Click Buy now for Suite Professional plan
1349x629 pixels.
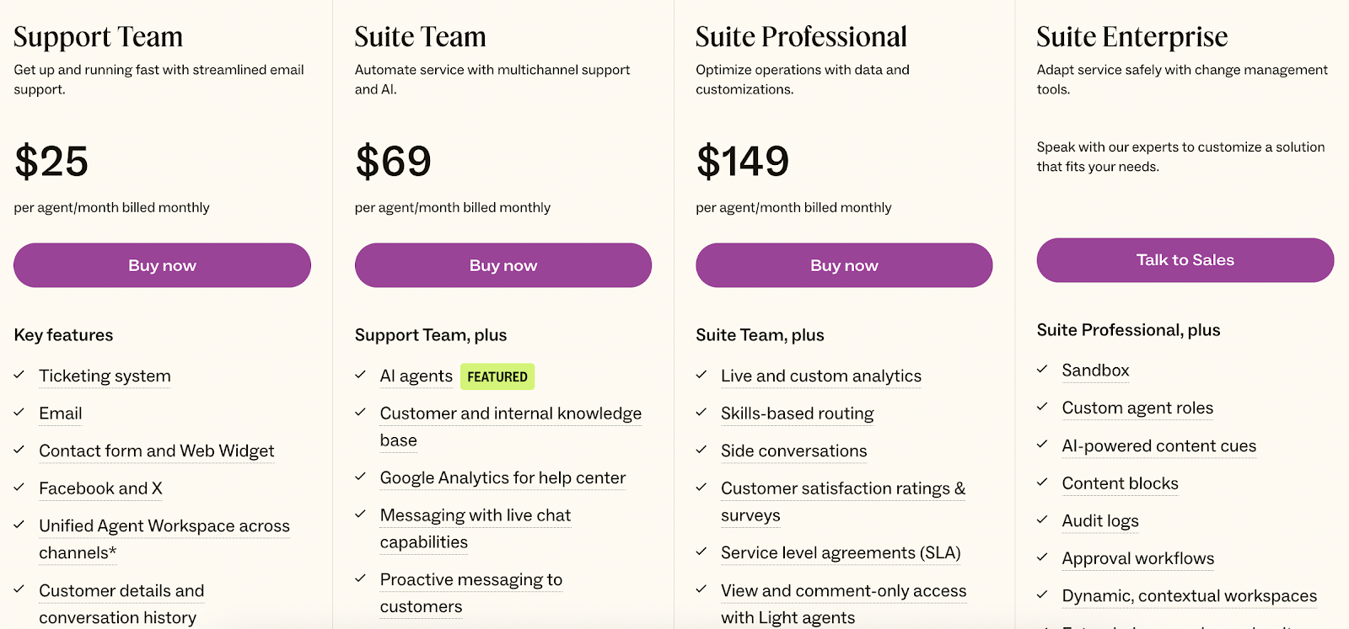point(844,265)
